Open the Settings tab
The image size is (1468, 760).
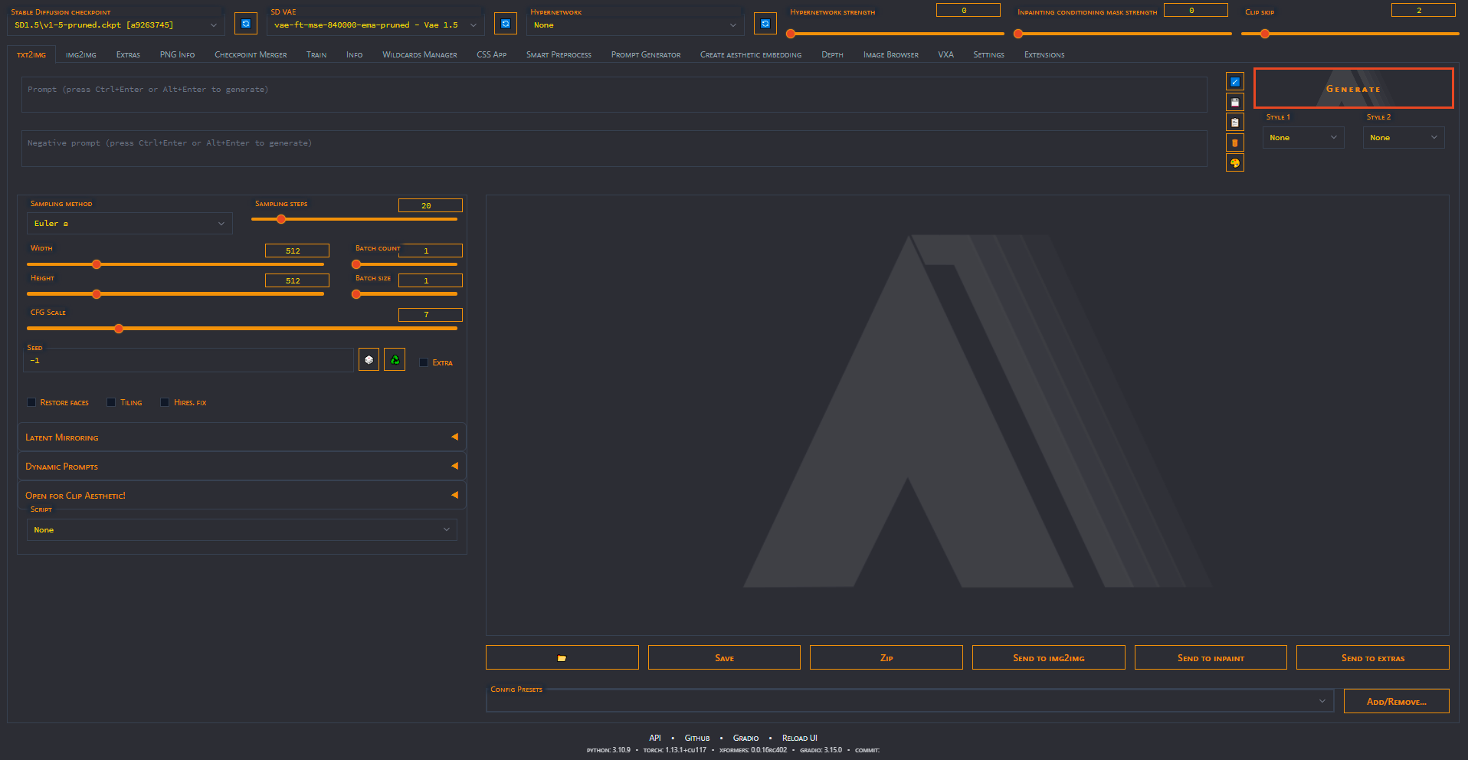[988, 55]
